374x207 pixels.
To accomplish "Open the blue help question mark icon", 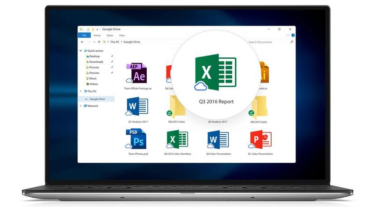I will [293, 35].
